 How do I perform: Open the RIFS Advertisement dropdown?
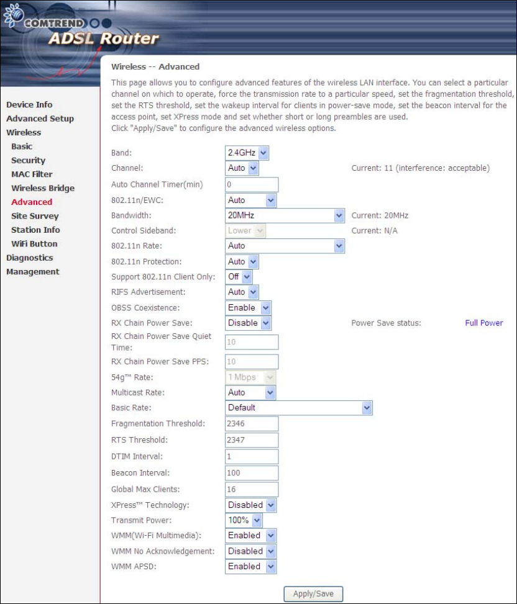click(x=242, y=292)
